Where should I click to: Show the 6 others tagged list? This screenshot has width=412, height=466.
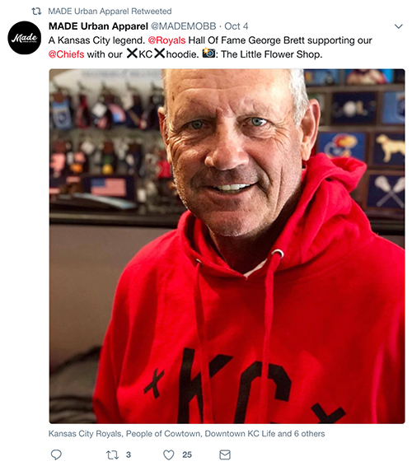(309, 434)
